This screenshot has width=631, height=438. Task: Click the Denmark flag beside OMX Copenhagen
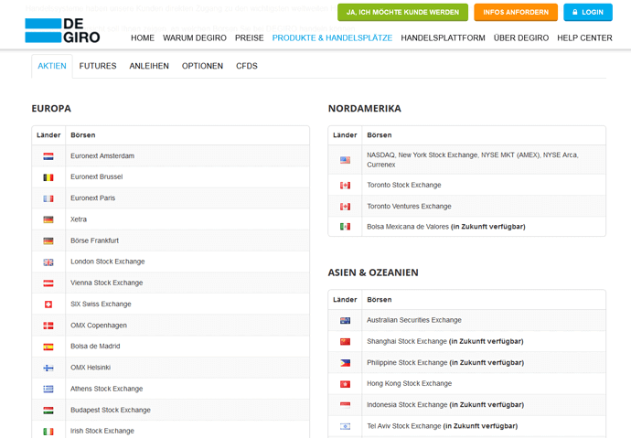coord(48,326)
